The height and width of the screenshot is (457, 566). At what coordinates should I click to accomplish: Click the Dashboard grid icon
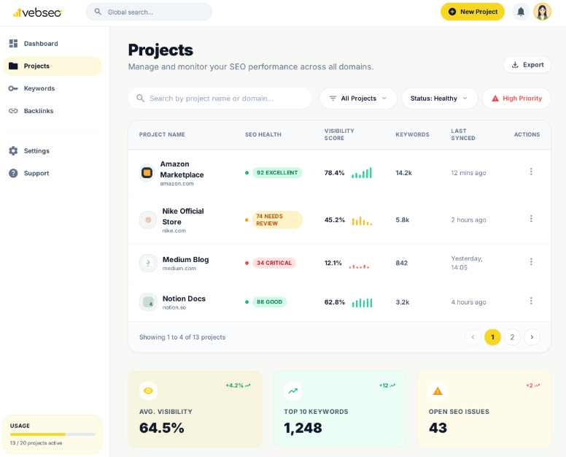click(13, 44)
